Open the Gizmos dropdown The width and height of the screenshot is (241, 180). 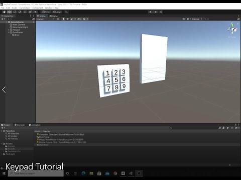[x=197, y=19]
